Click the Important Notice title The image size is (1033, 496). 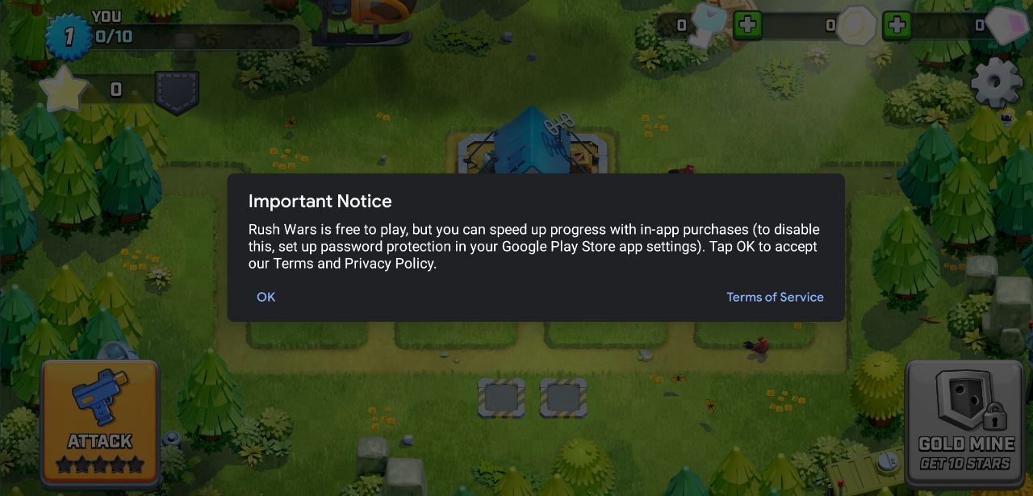point(320,202)
